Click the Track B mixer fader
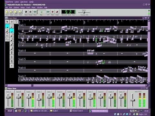The width and height of the screenshot is (155, 116). point(18,97)
